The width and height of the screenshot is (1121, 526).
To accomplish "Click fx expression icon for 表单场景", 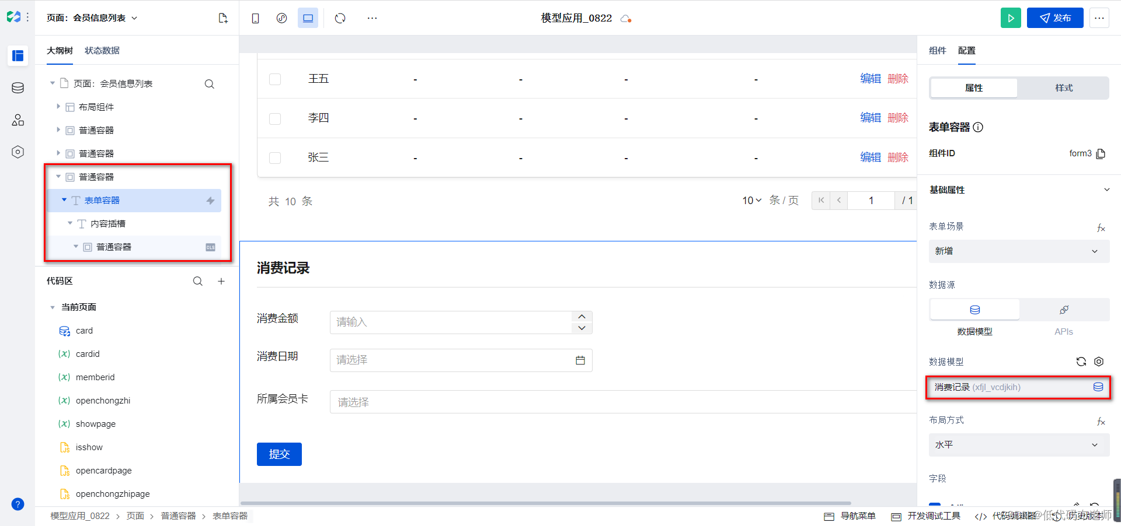I will 1101,227.
